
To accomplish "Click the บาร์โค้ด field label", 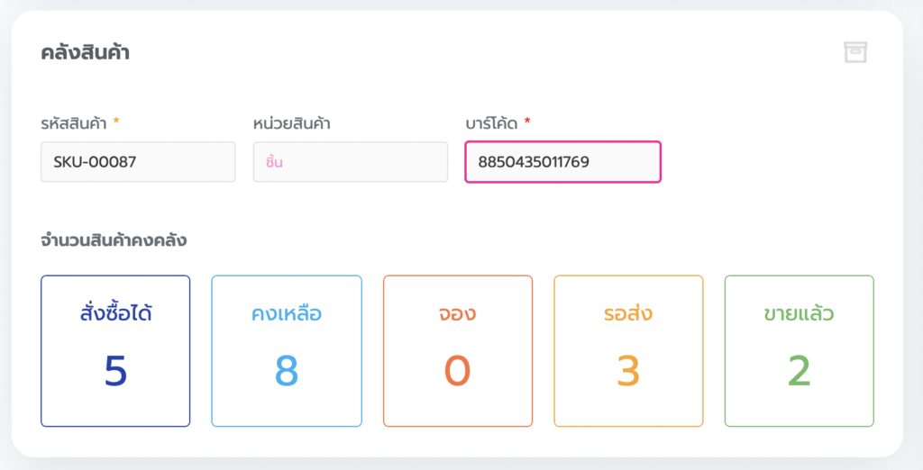I will [x=491, y=123].
